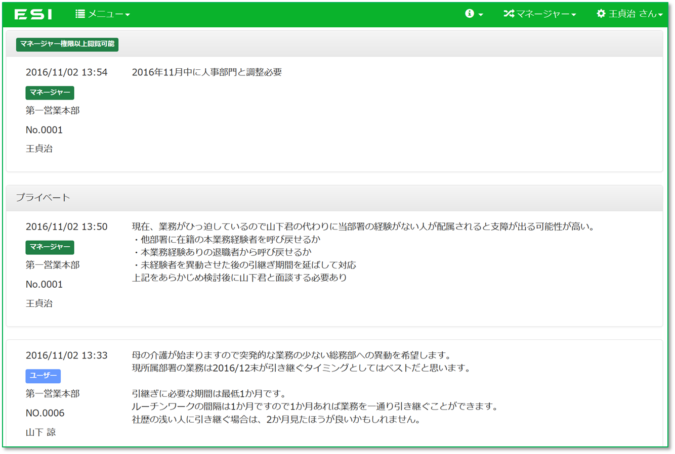The image size is (675, 454).
Task: Click 王貞治 name in the 13:54 entry
Action: [39, 149]
